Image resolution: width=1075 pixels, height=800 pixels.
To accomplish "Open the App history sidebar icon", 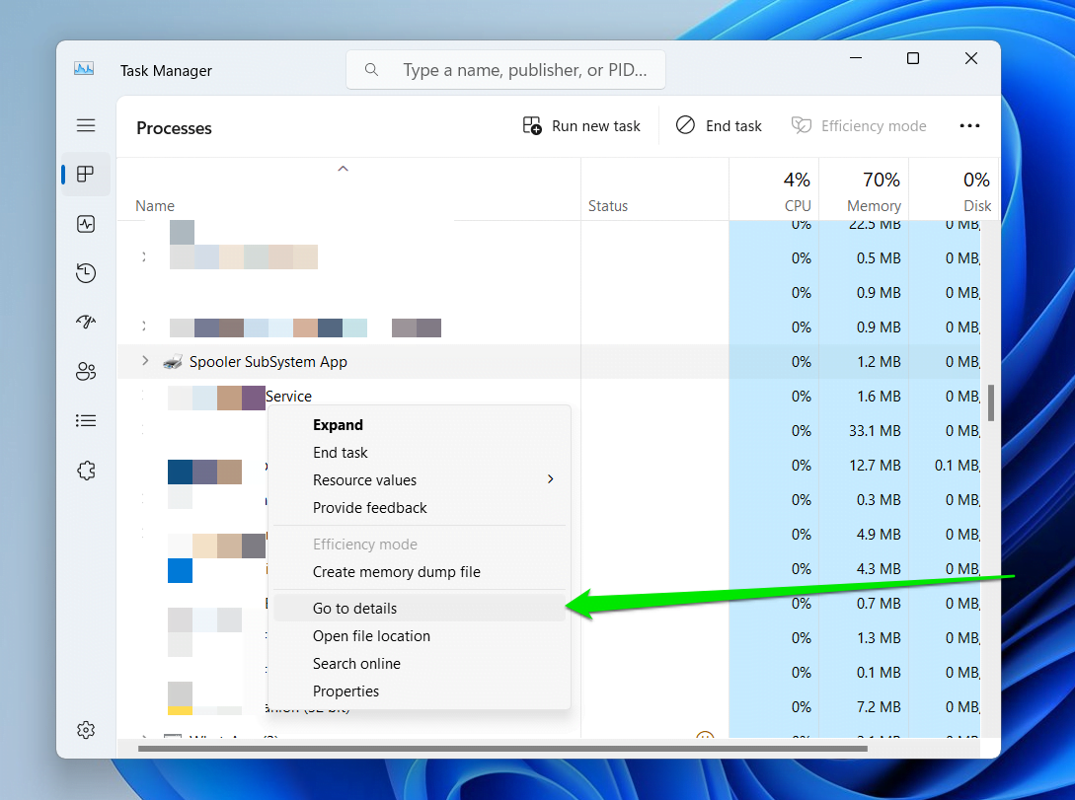I will 86,273.
